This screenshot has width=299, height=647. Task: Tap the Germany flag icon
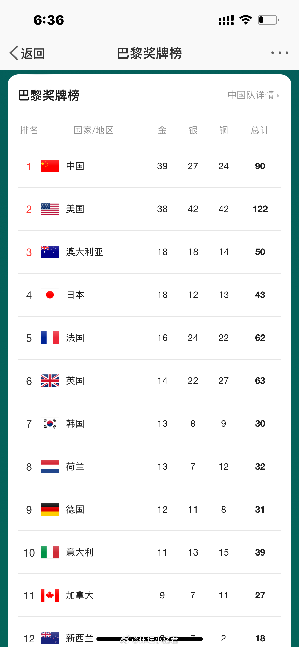[50, 510]
